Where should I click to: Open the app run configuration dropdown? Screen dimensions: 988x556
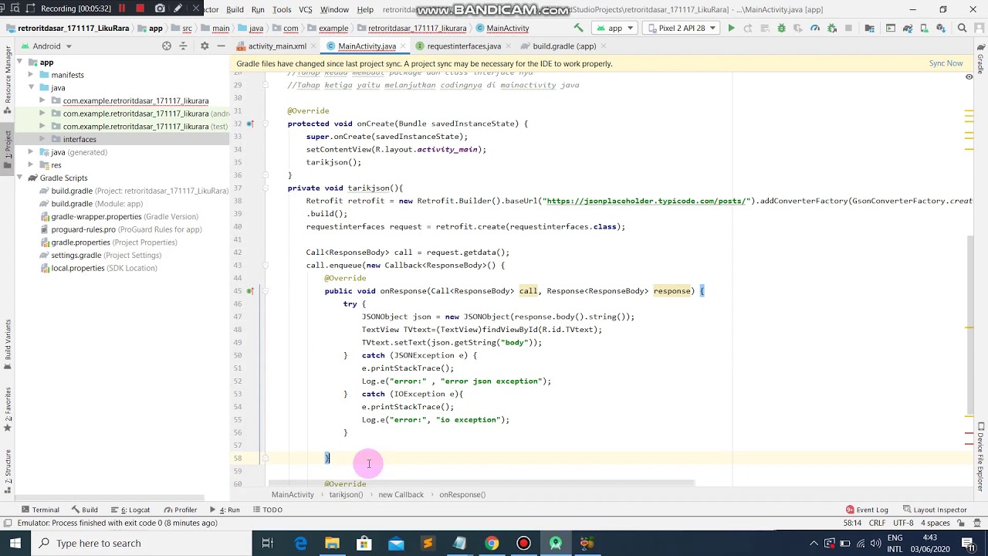pos(615,28)
